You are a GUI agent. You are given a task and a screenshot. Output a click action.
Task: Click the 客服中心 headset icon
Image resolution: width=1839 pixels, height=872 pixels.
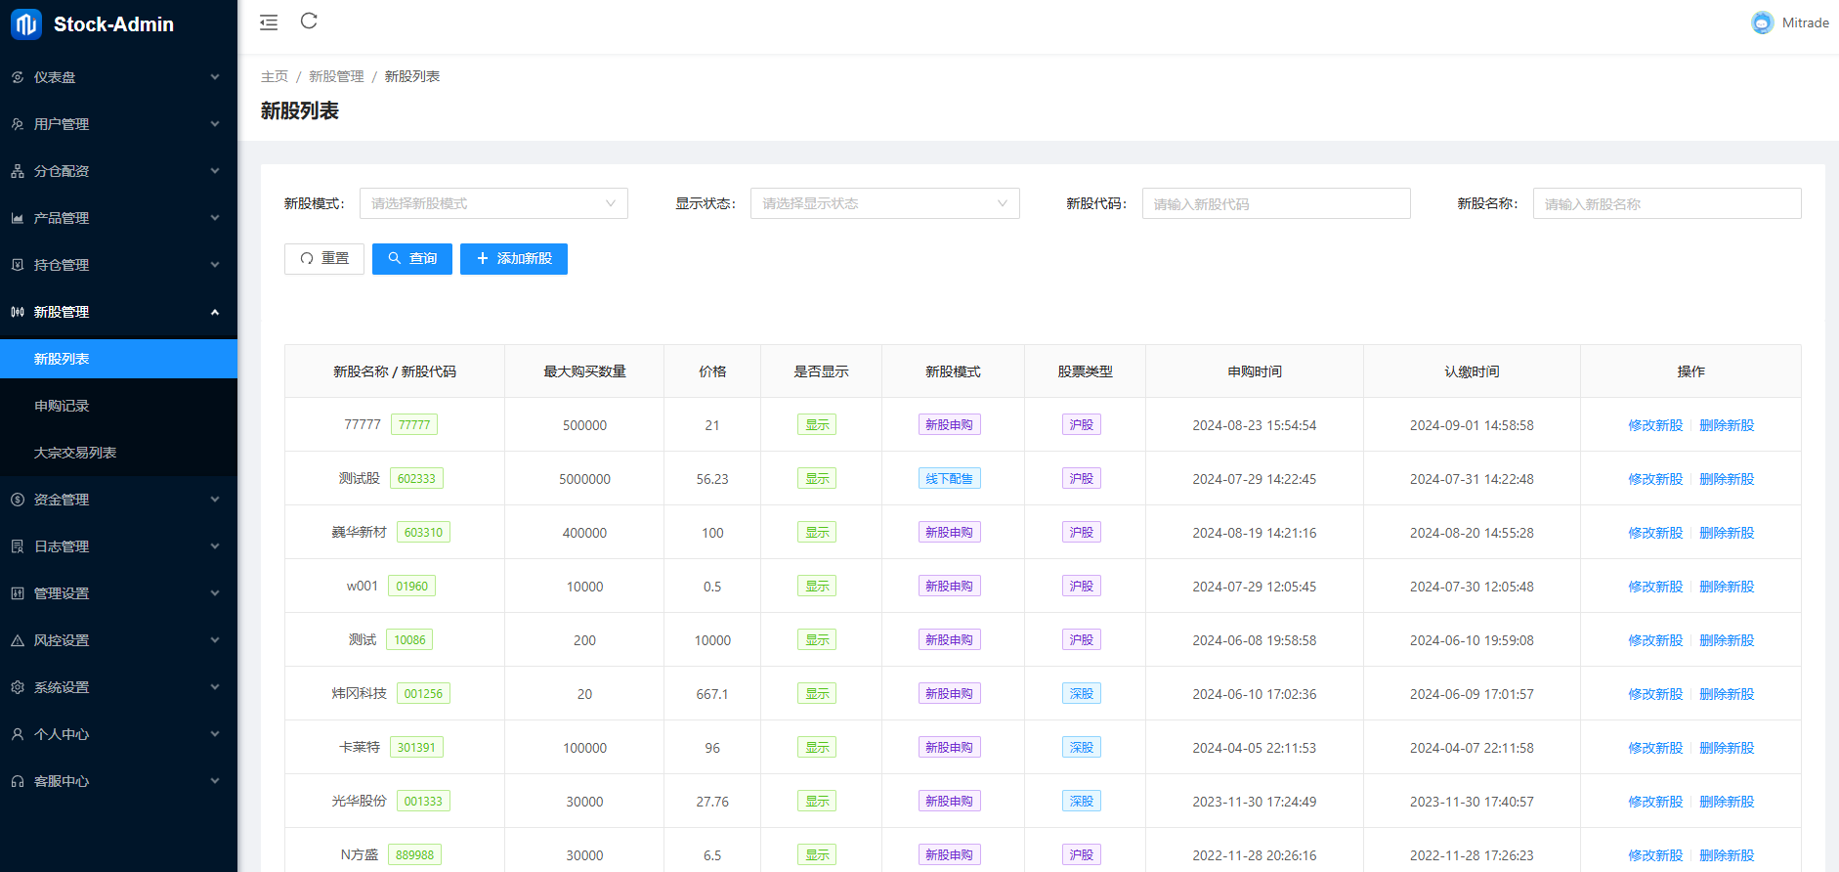pos(18,781)
